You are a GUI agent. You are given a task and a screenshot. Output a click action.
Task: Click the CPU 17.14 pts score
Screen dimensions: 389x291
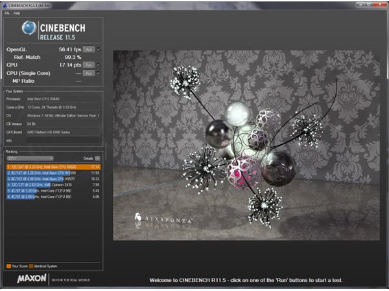pyautogui.click(x=70, y=65)
